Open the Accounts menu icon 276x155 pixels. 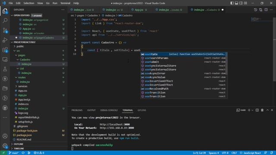tap(5, 136)
